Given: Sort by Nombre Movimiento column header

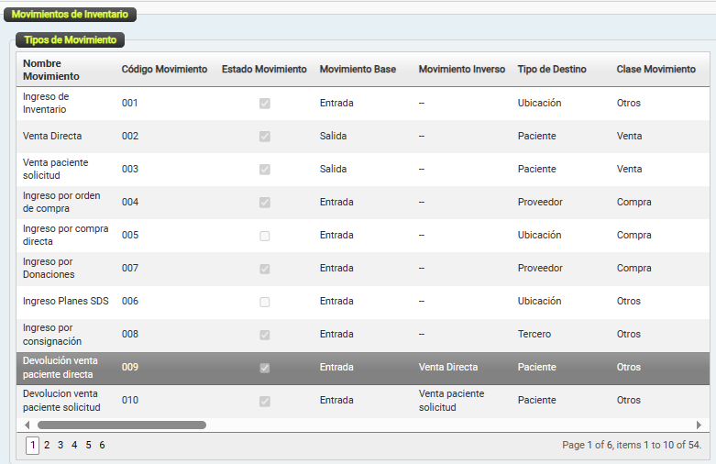Looking at the screenshot, I should pos(51,70).
